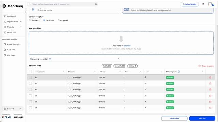Expand the Support menu
This screenshot has width=218, height=122.
[13, 109]
